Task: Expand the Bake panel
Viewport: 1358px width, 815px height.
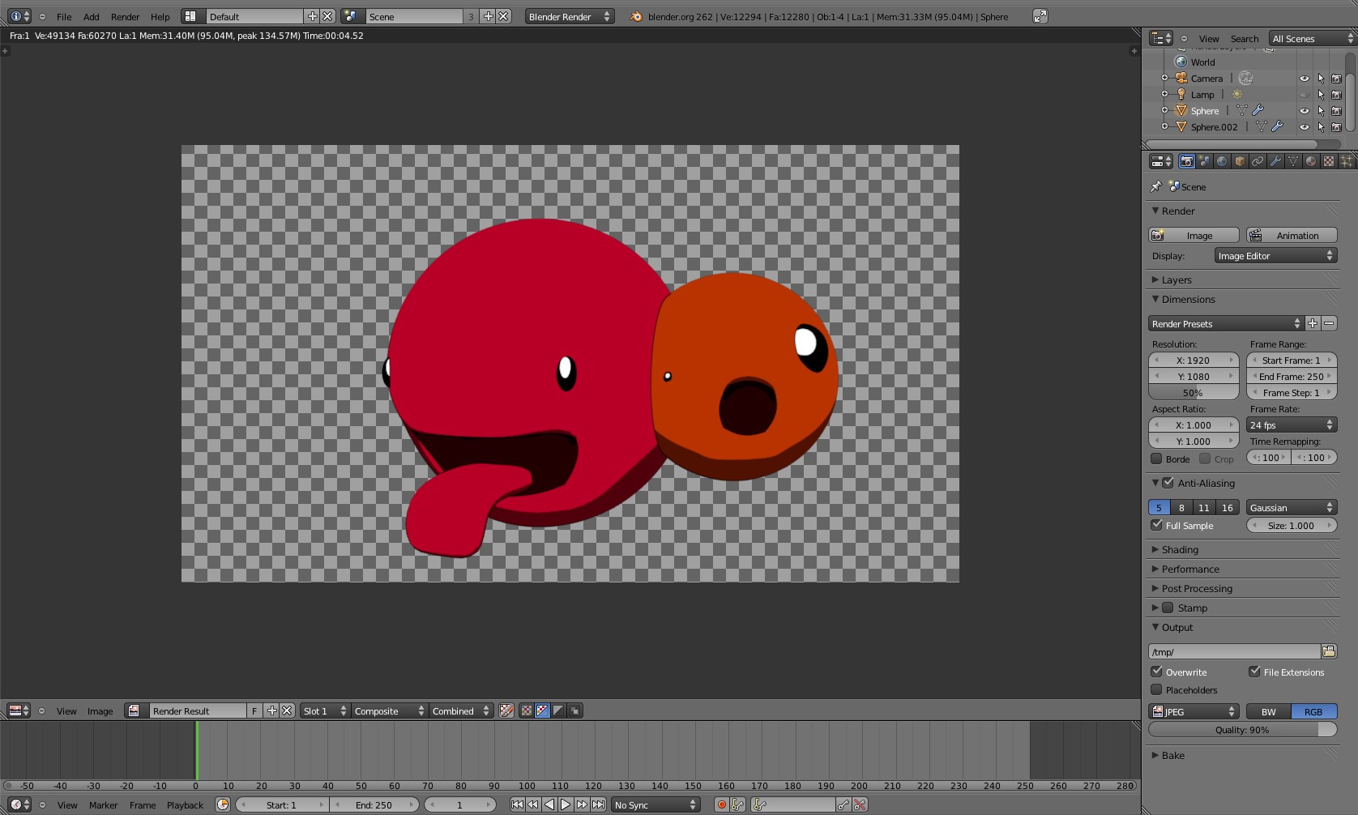Action: [1155, 755]
